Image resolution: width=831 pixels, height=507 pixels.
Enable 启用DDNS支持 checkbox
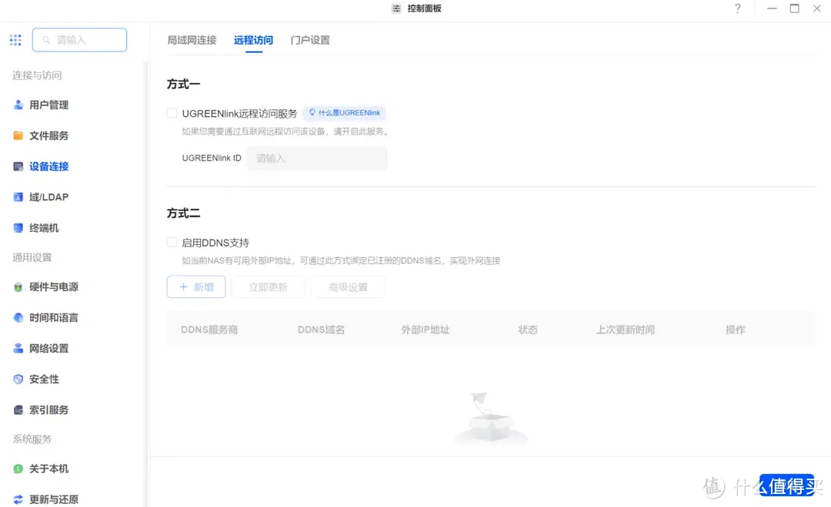point(172,242)
